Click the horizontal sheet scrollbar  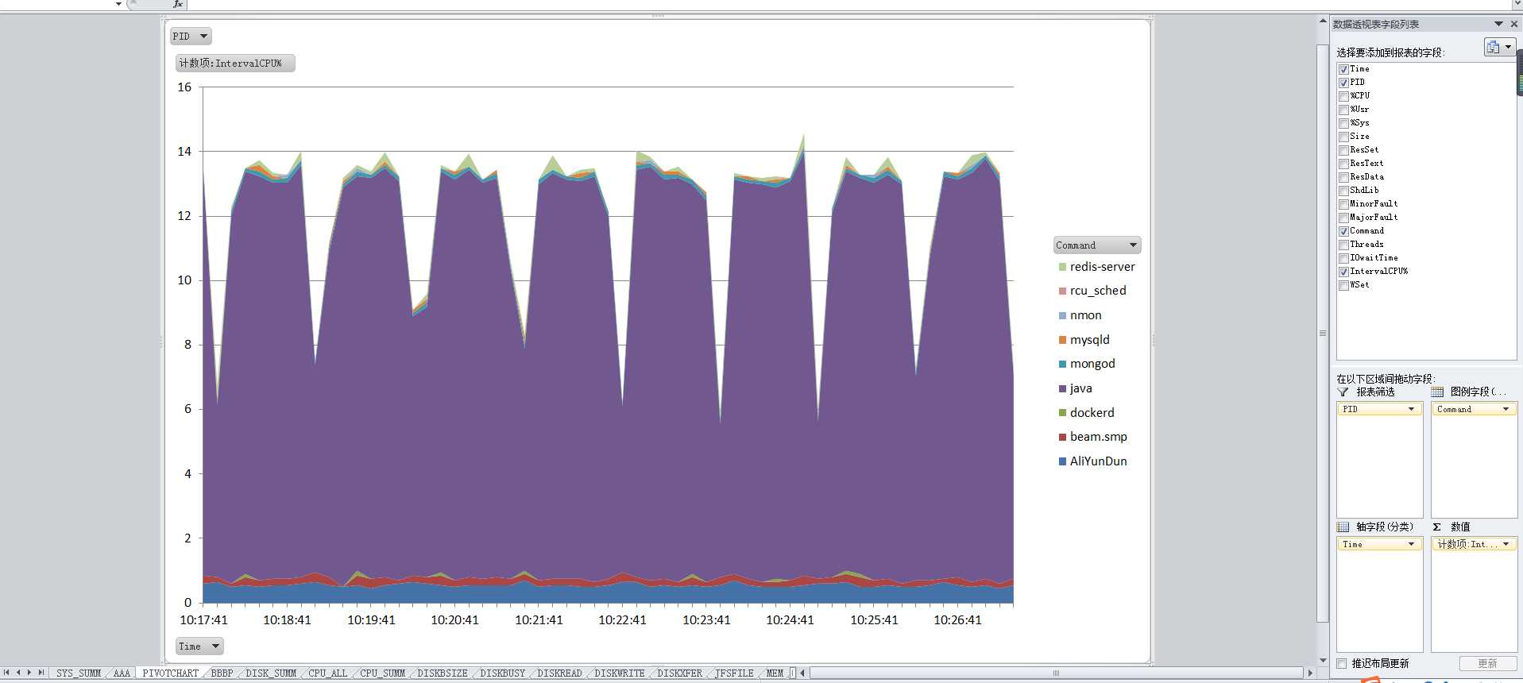[1055, 673]
